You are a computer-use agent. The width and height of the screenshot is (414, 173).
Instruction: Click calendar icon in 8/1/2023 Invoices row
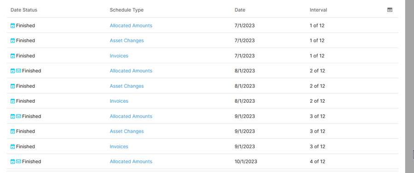[x=13, y=101]
